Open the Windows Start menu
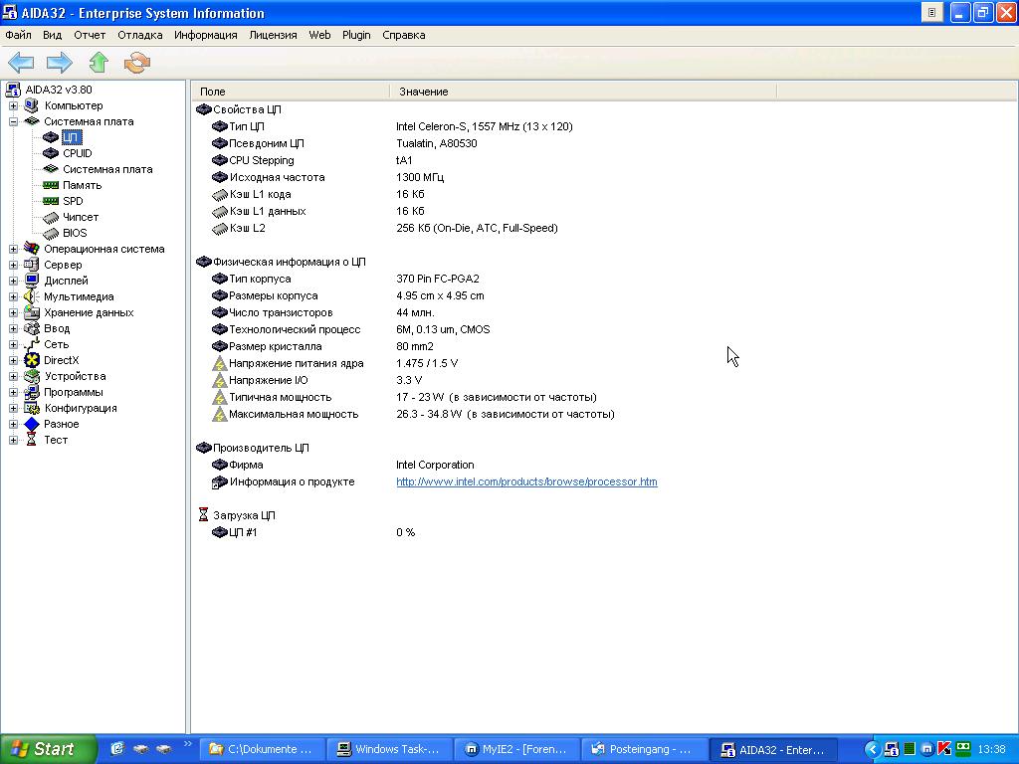 click(48, 749)
